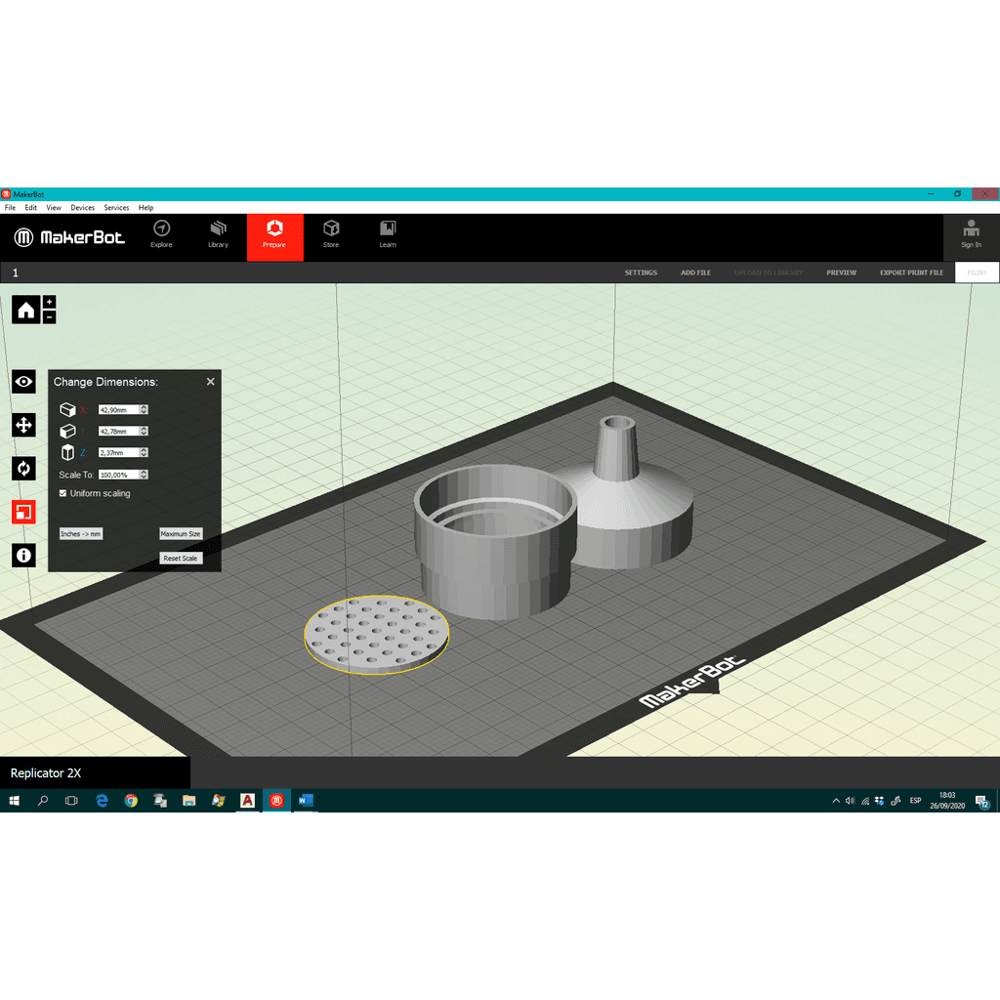Switch to AutoCAD in the taskbar
1000x1000 pixels.
(247, 801)
